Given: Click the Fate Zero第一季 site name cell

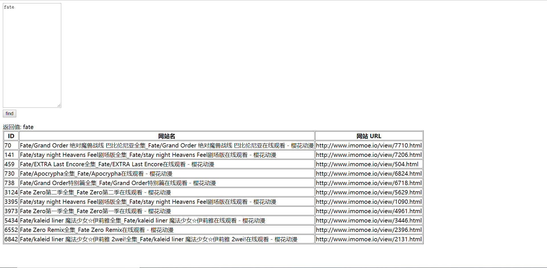Looking at the screenshot, I should coord(167,211).
